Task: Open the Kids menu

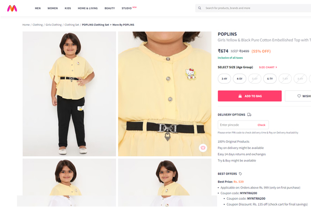Action: pyautogui.click(x=68, y=8)
